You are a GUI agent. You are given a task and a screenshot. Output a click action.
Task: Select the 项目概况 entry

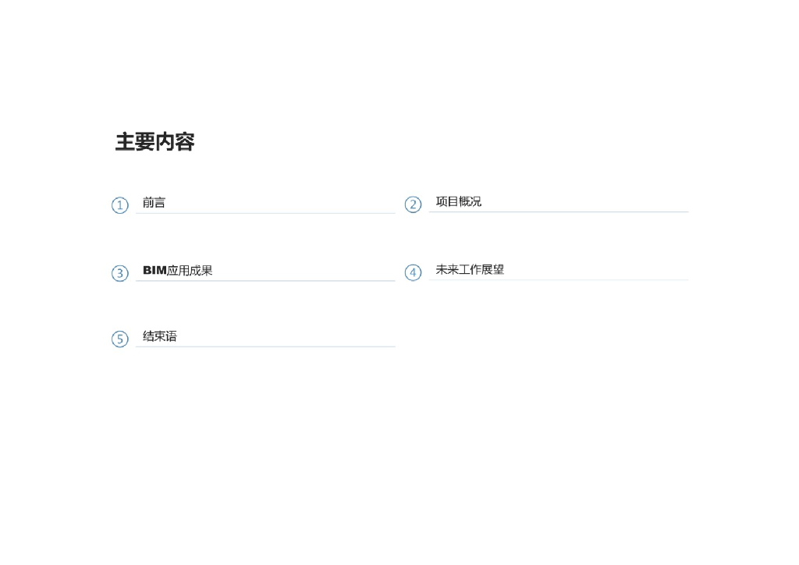coord(458,201)
